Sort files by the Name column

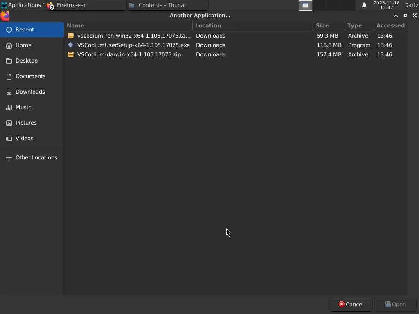(128, 26)
